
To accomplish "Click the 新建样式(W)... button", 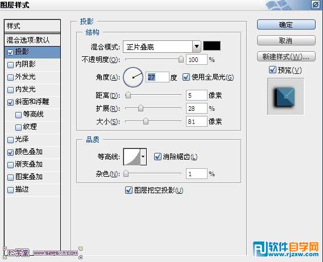I will pyautogui.click(x=286, y=56).
